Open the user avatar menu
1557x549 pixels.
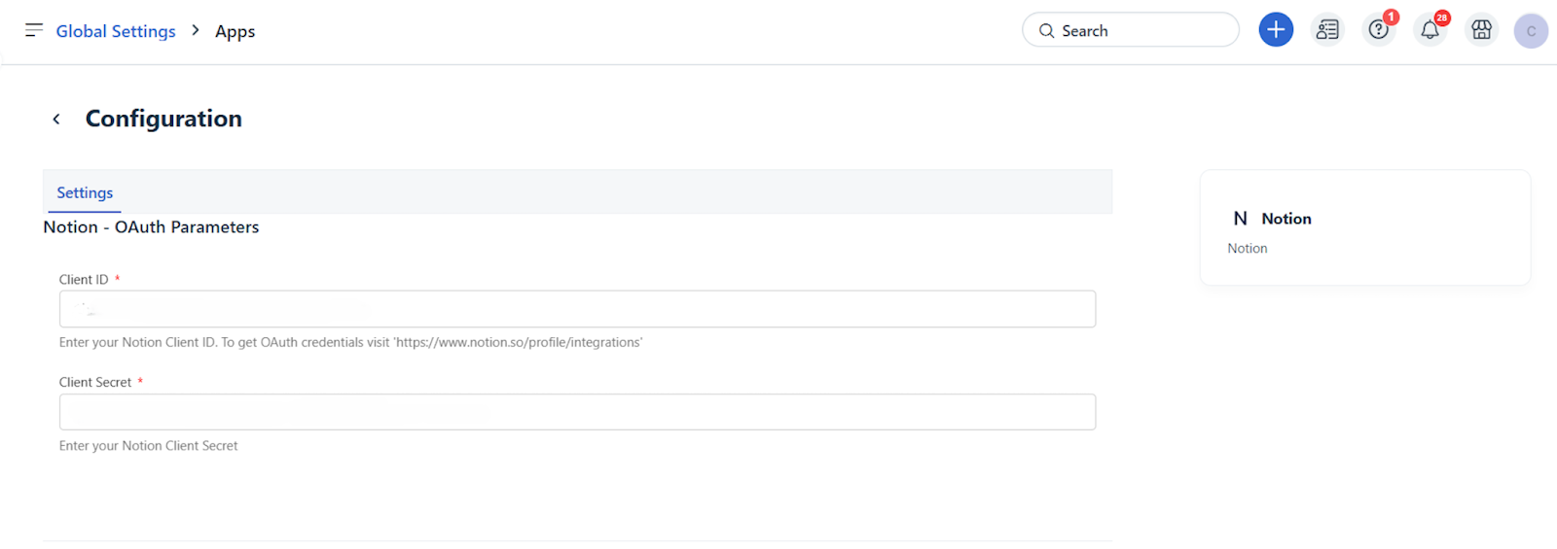click(x=1531, y=31)
